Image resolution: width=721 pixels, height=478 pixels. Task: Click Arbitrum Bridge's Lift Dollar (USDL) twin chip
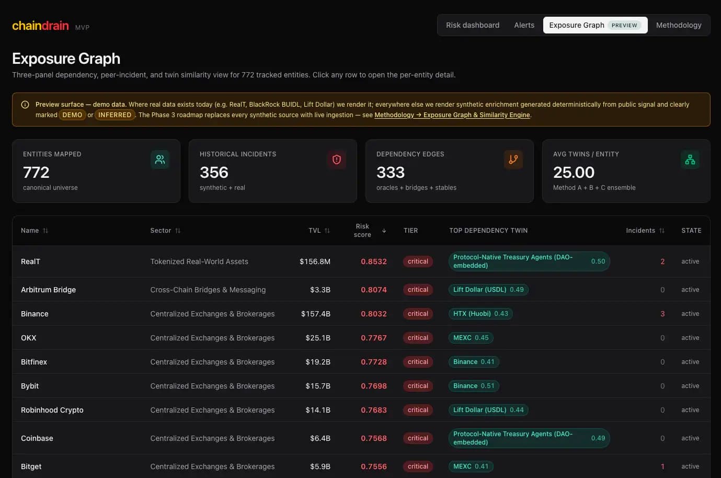pyautogui.click(x=488, y=290)
